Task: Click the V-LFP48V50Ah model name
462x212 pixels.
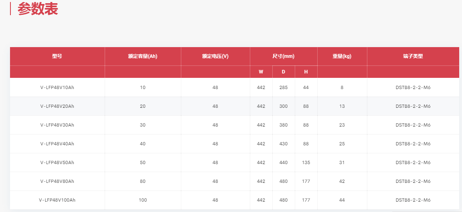Action: (57, 162)
